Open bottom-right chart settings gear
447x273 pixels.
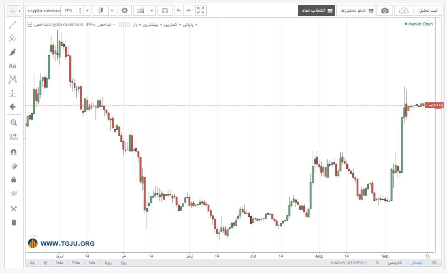434,263
